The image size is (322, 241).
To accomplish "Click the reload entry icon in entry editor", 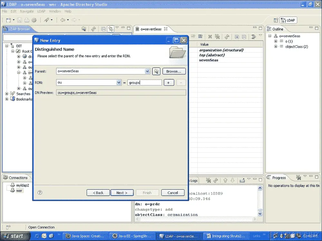I will pyautogui.click(x=227, y=37).
